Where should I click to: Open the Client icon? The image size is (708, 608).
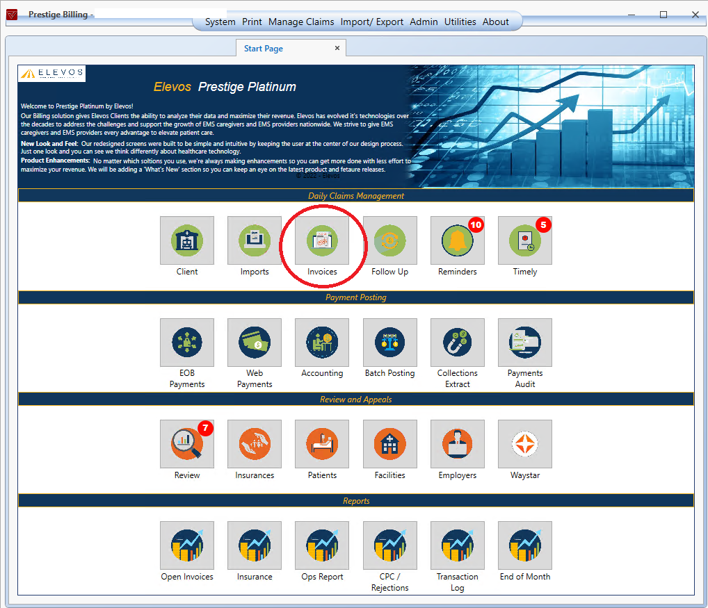point(187,240)
